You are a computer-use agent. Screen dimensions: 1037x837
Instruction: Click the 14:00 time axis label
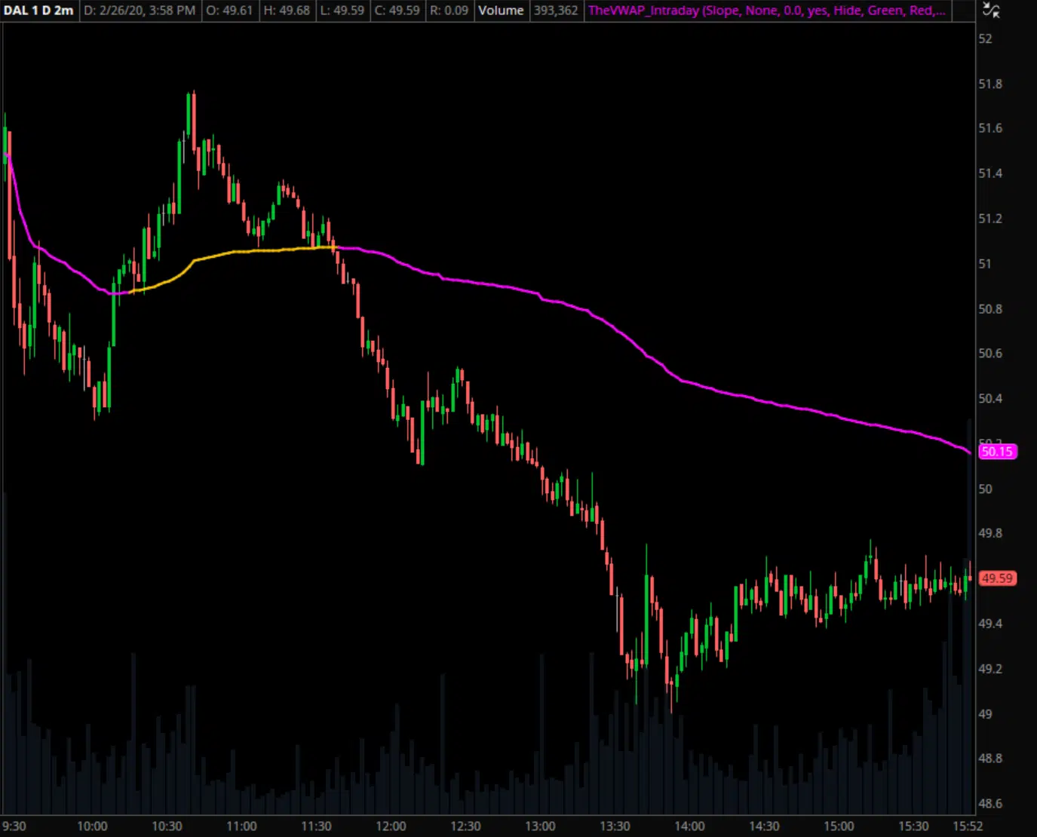click(689, 826)
